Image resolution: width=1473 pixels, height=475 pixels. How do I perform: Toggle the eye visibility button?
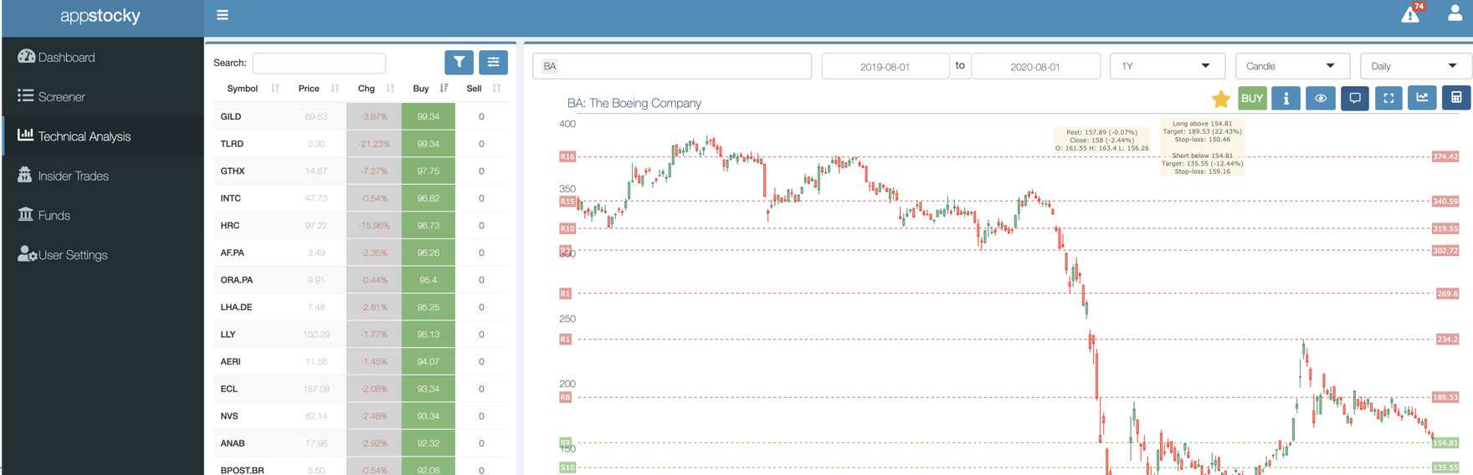tap(1320, 98)
